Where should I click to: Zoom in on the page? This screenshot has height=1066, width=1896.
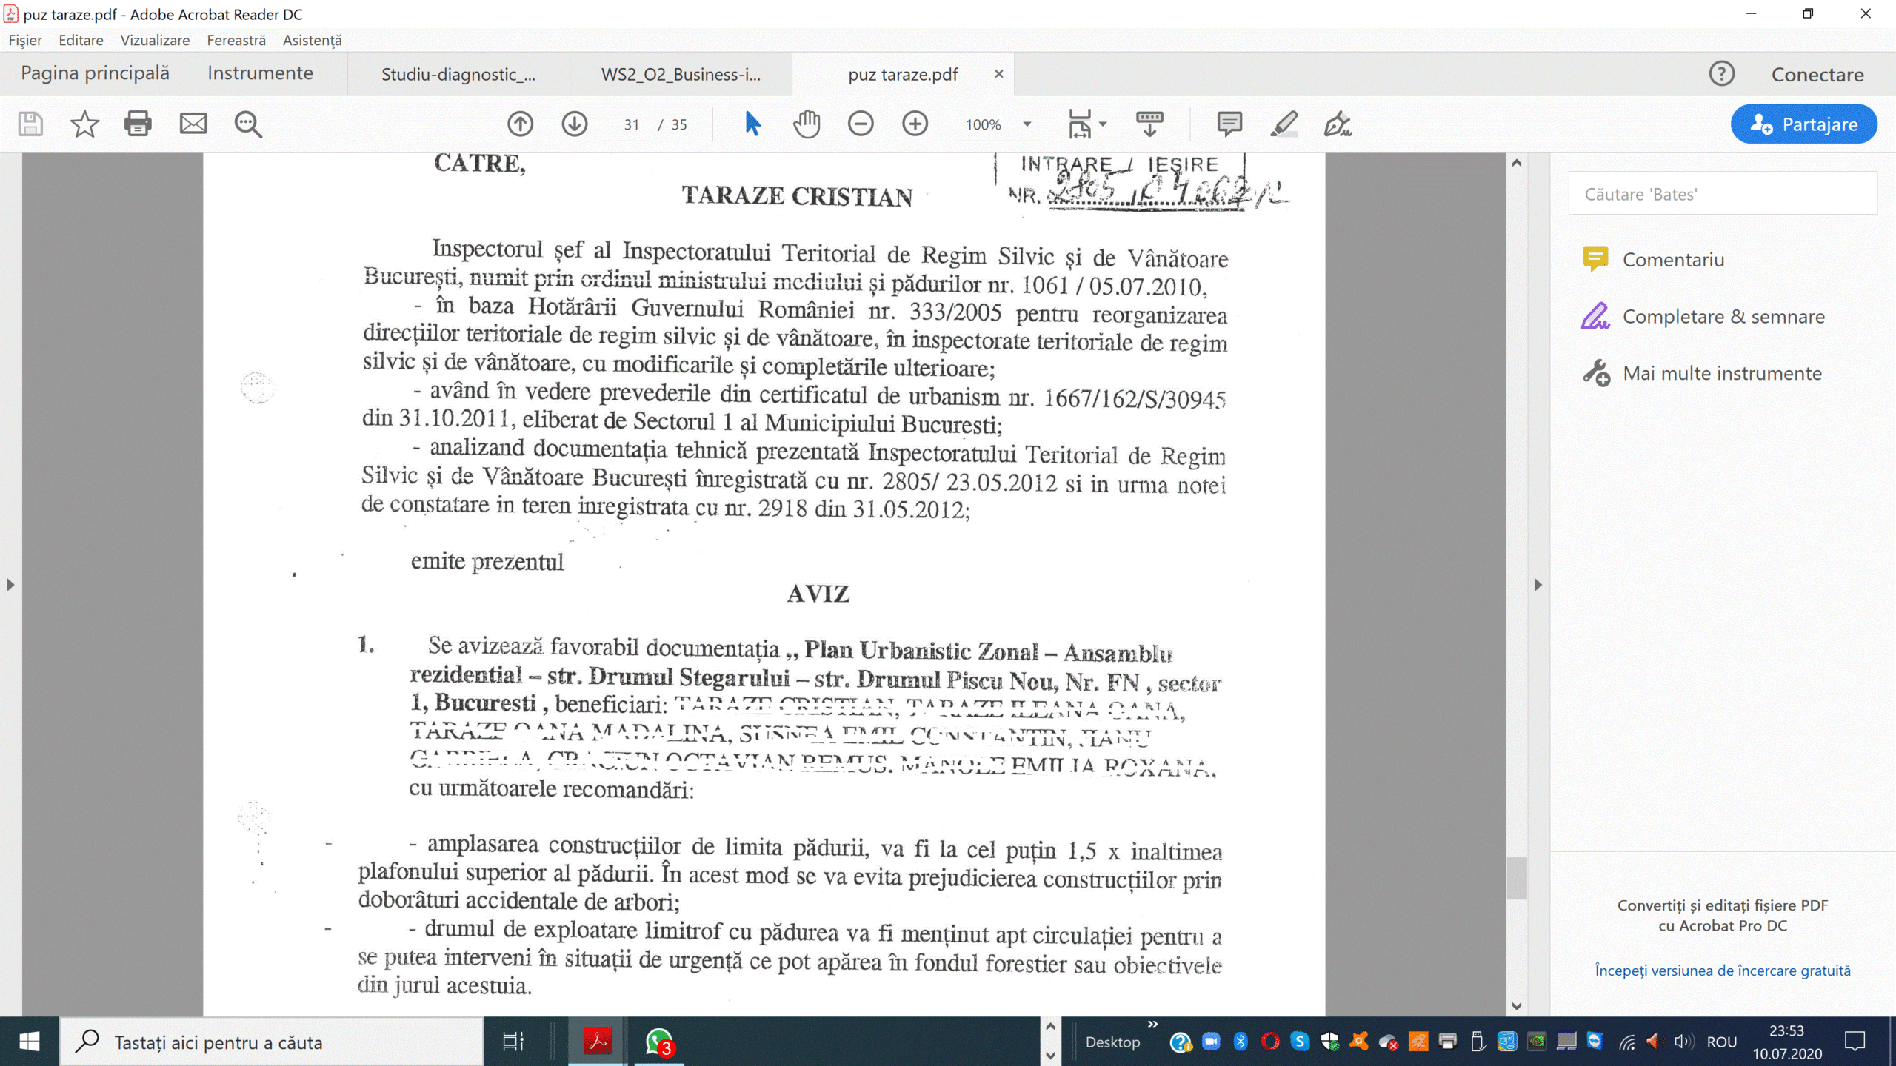click(915, 124)
